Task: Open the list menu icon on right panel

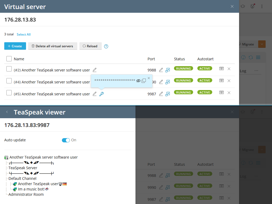Action: pos(258,57)
